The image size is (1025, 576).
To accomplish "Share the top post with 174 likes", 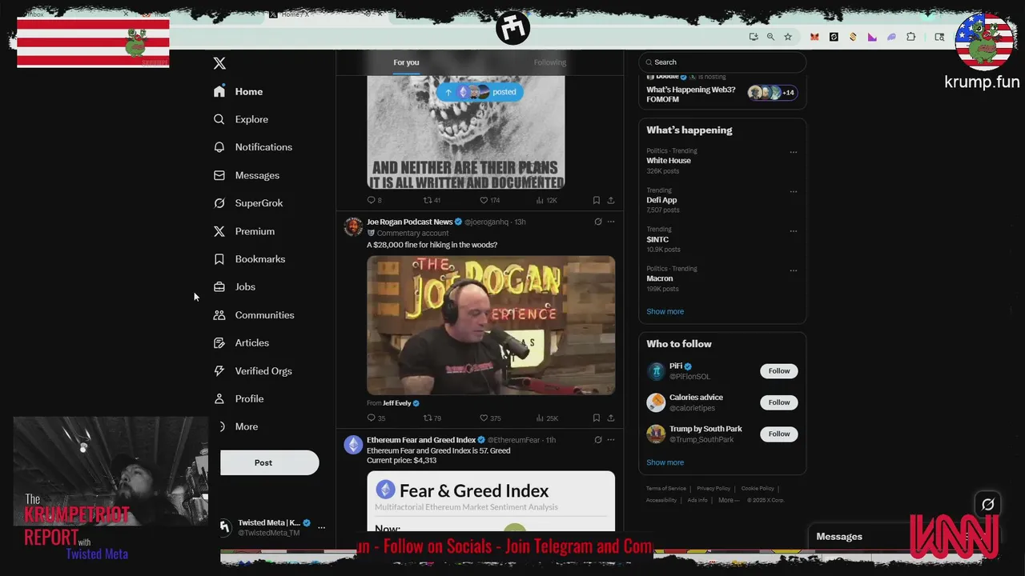I will click(x=611, y=200).
